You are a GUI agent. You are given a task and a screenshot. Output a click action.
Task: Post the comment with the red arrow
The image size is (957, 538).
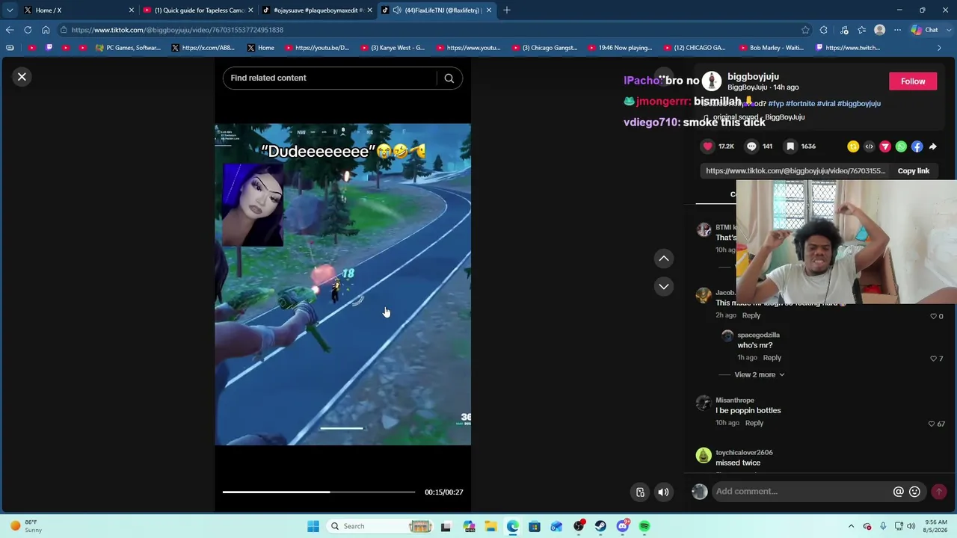(x=938, y=491)
